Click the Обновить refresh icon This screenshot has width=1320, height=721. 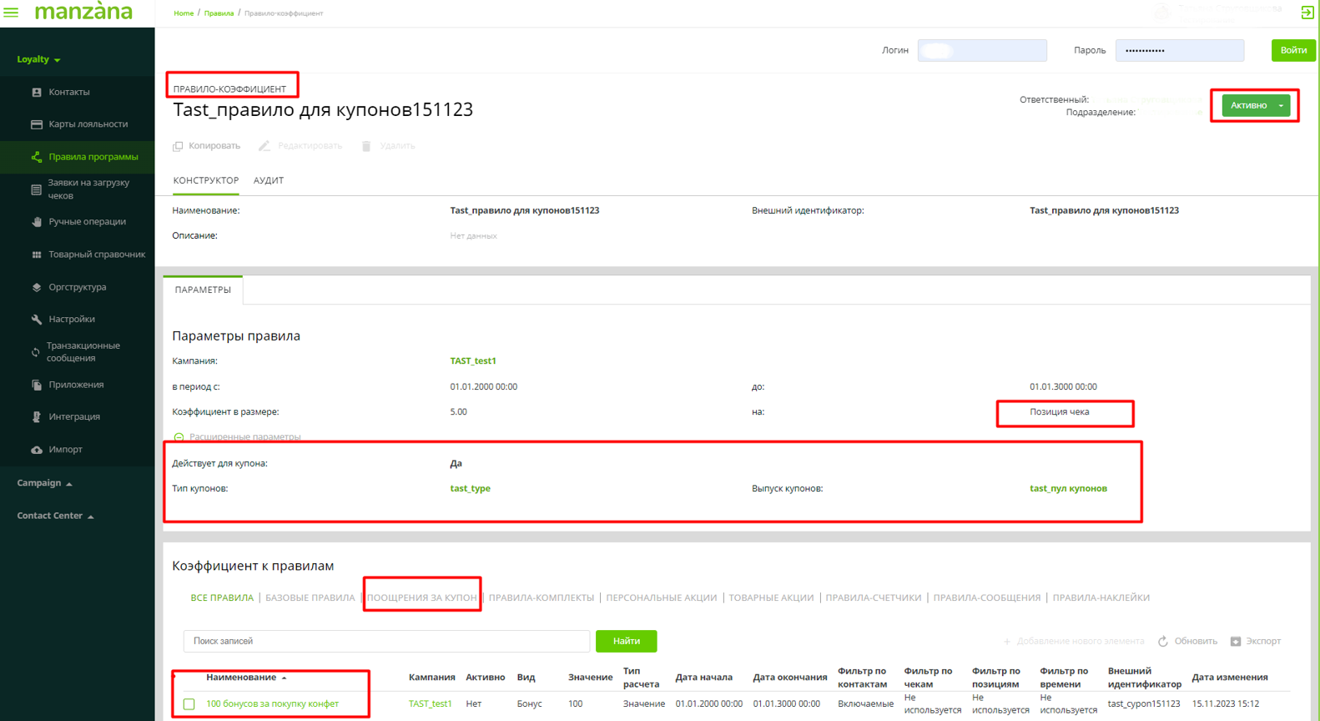pyautogui.click(x=1163, y=641)
